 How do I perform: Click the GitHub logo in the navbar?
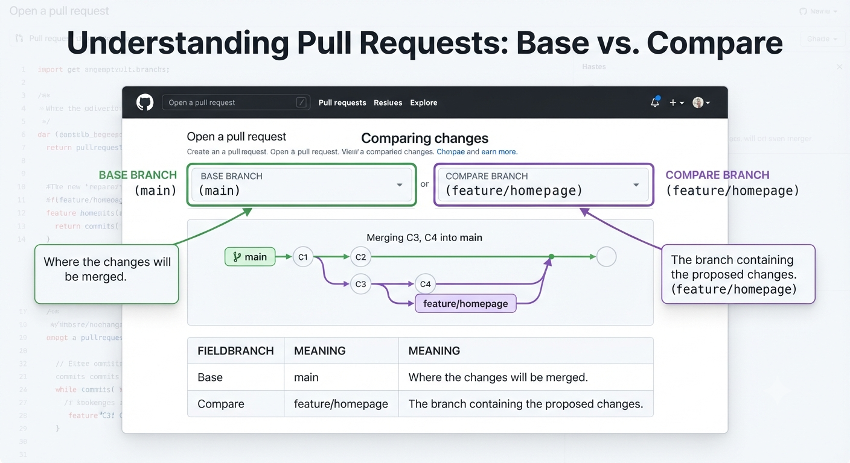(x=145, y=102)
